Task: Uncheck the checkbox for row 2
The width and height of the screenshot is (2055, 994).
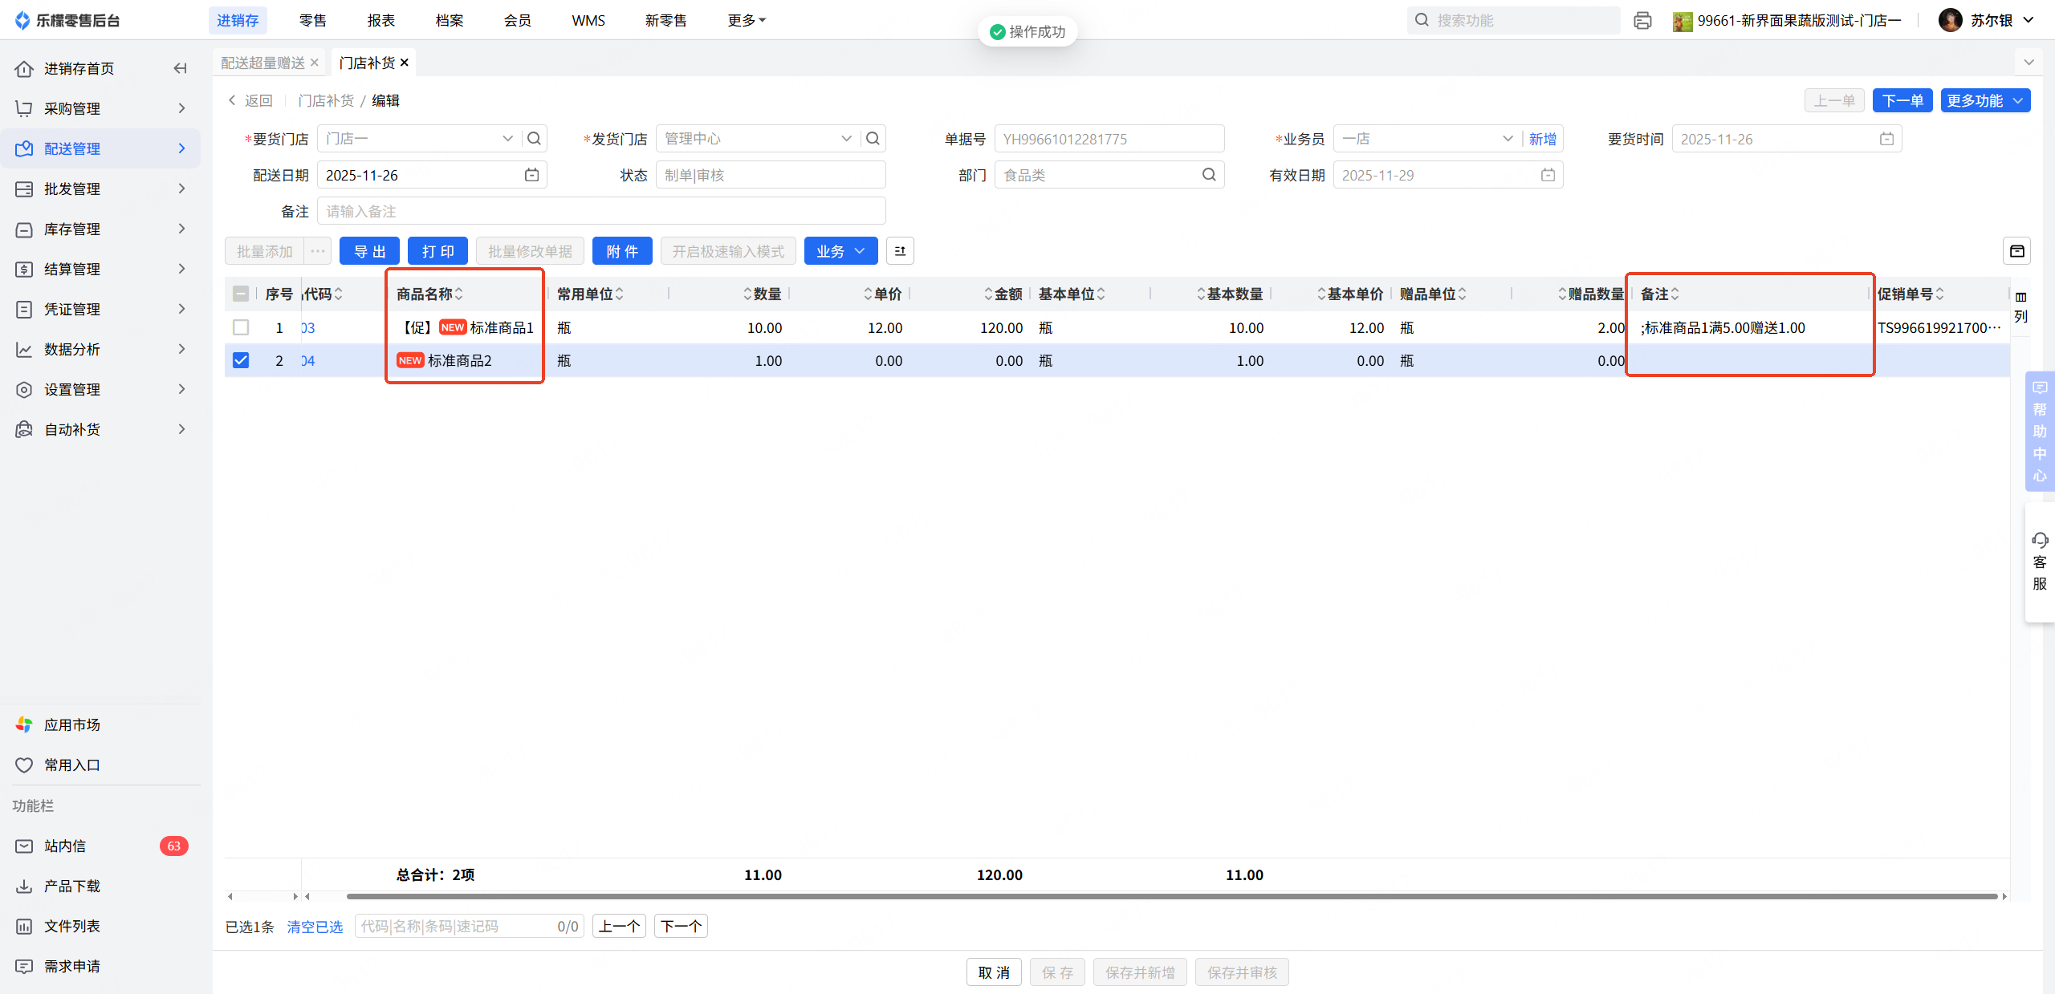Action: [x=241, y=360]
